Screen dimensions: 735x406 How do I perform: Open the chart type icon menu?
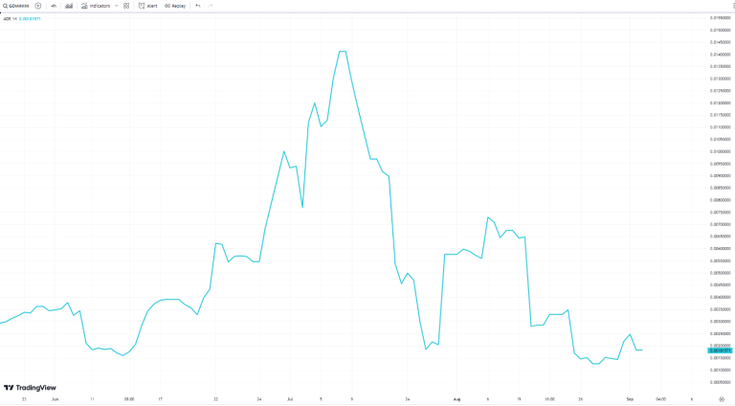coord(69,6)
